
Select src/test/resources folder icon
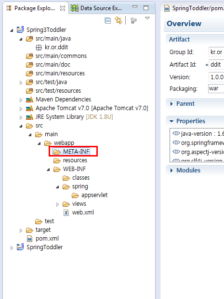pos(29,91)
